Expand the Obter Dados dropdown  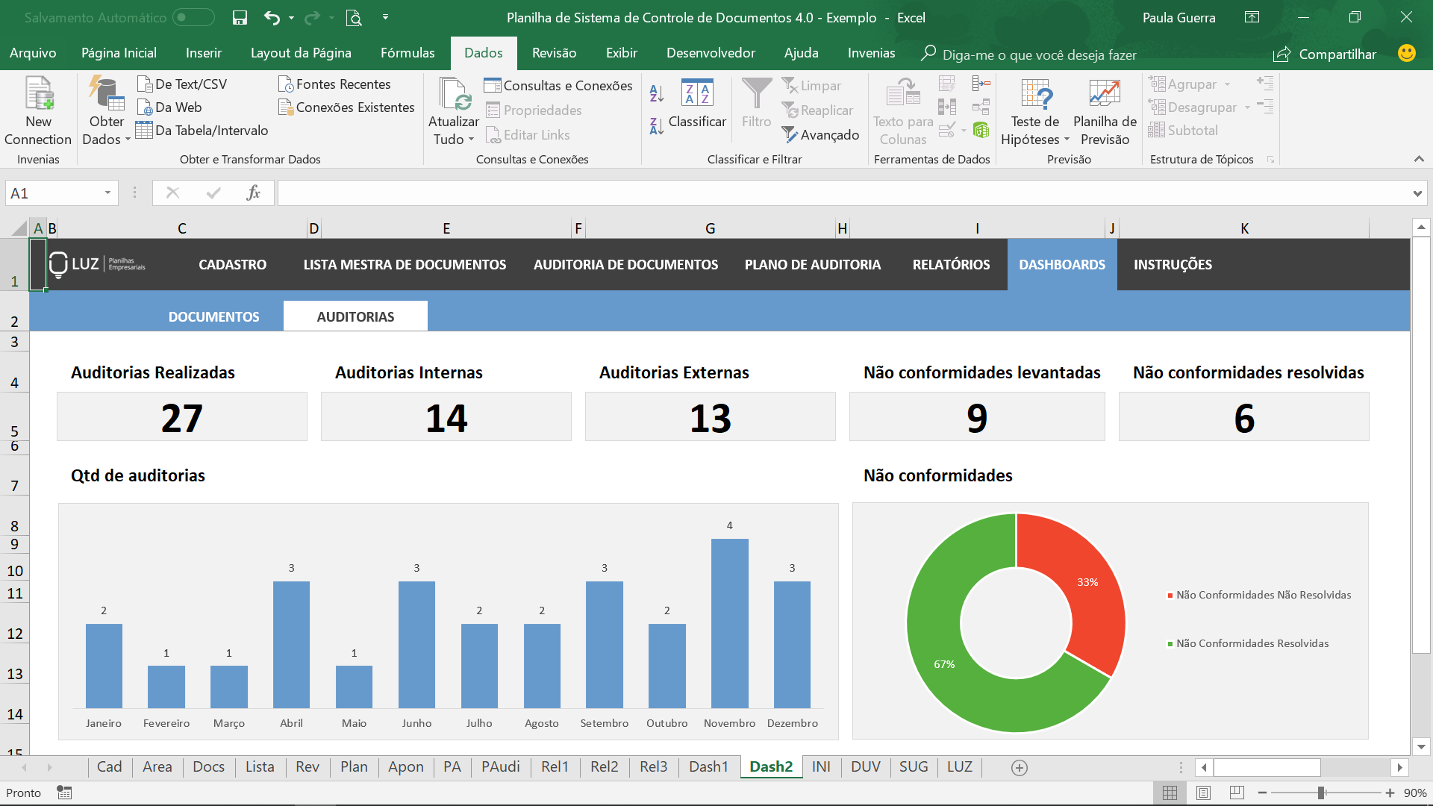click(128, 140)
